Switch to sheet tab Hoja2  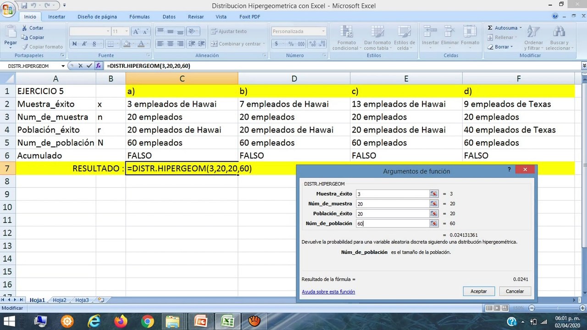(x=60, y=300)
